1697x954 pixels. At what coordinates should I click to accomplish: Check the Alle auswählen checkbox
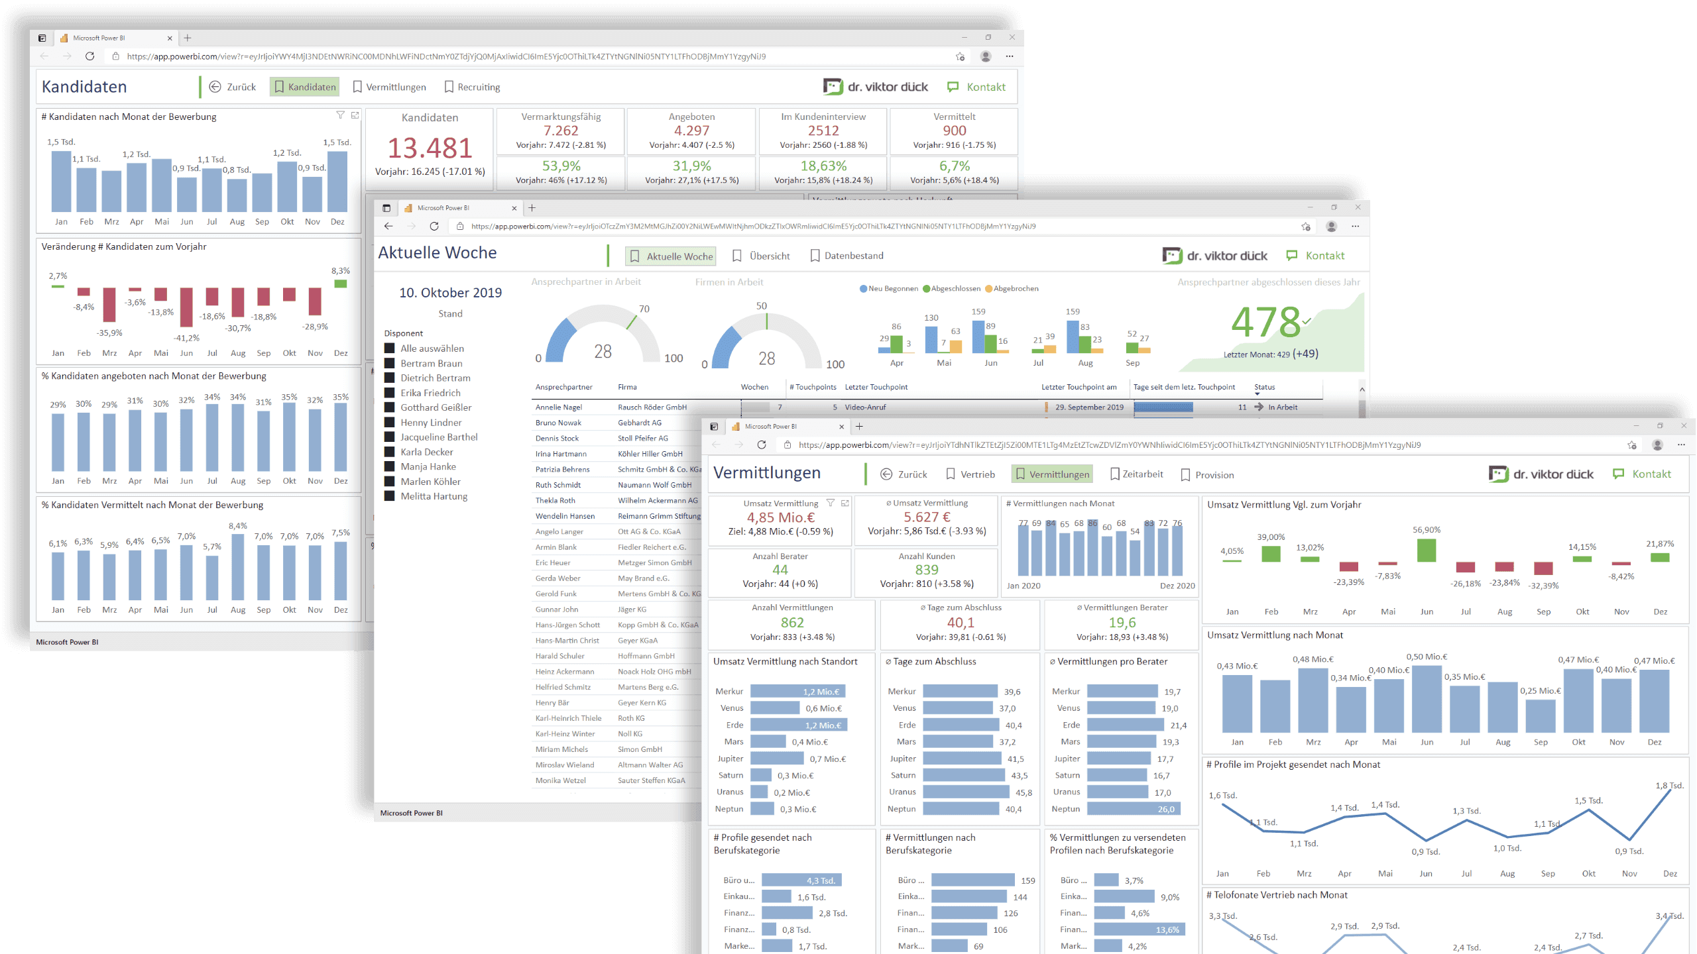point(390,348)
